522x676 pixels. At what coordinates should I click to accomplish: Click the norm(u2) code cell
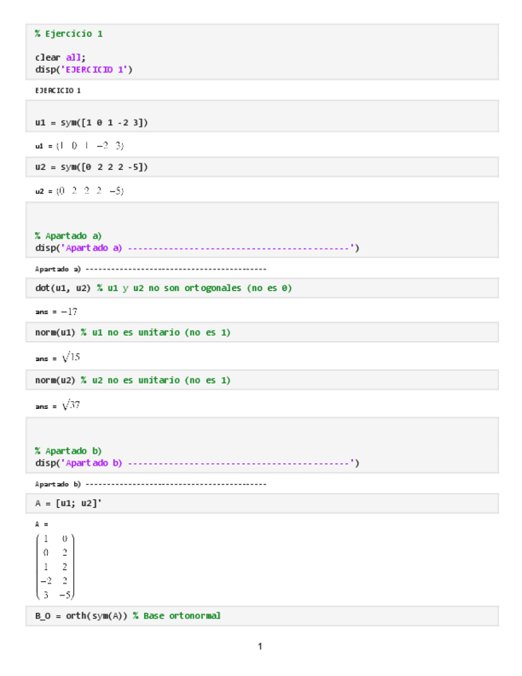(x=132, y=380)
